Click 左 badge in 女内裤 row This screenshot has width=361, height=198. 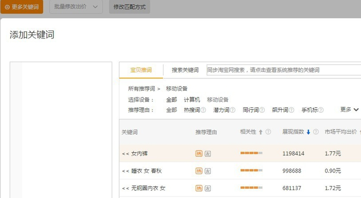click(x=208, y=154)
